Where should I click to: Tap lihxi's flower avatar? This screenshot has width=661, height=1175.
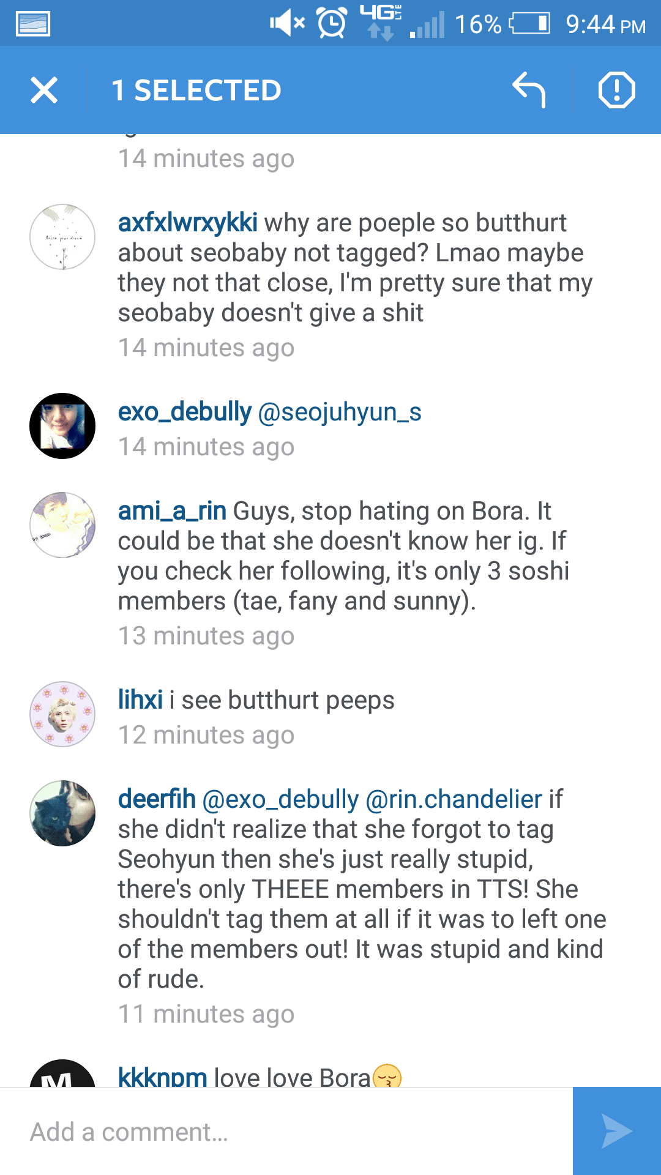click(x=62, y=714)
